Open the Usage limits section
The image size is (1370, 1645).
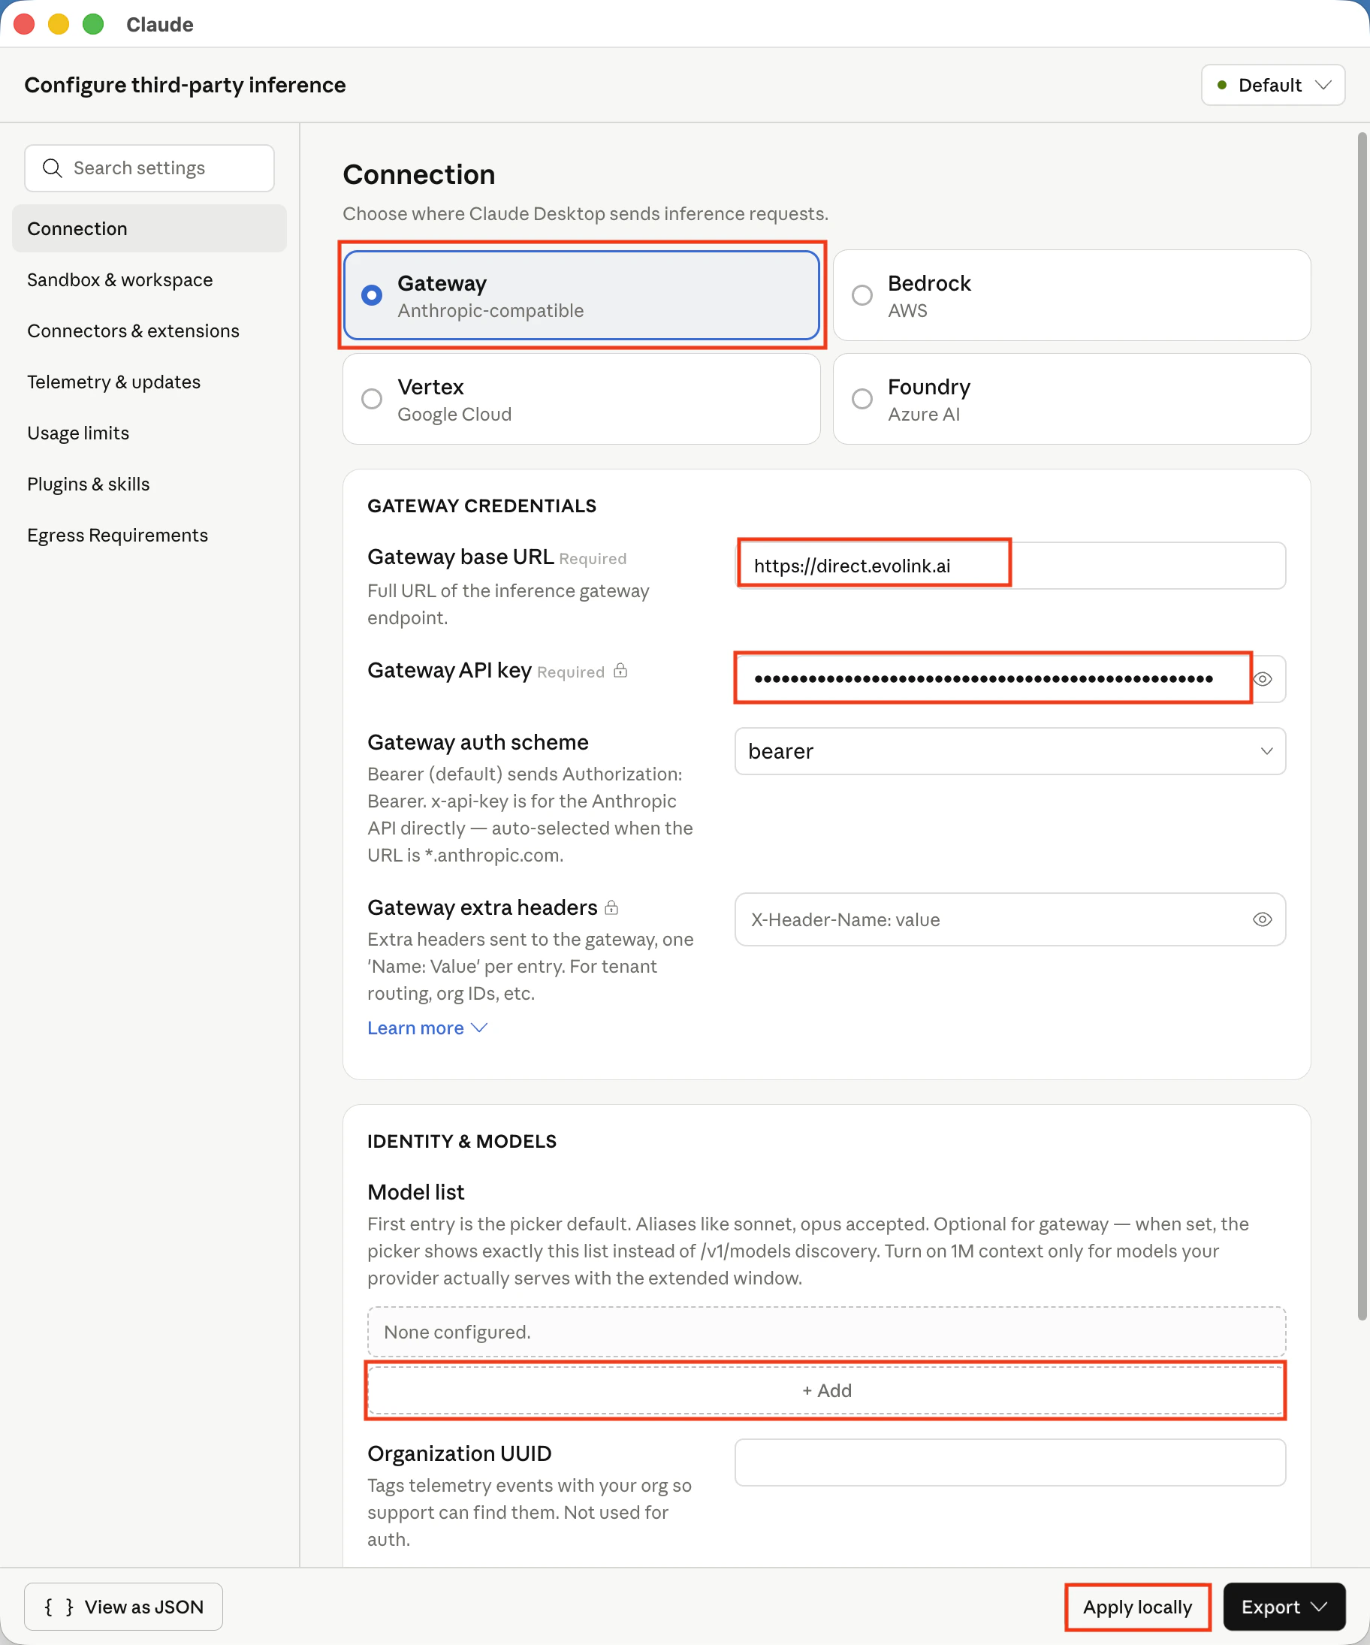point(149,433)
